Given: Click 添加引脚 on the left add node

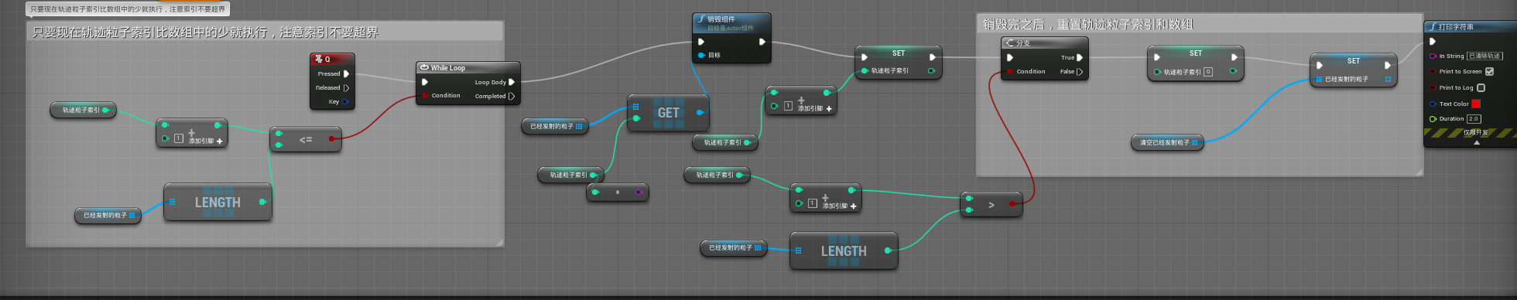Looking at the screenshot, I should pyautogui.click(x=206, y=141).
